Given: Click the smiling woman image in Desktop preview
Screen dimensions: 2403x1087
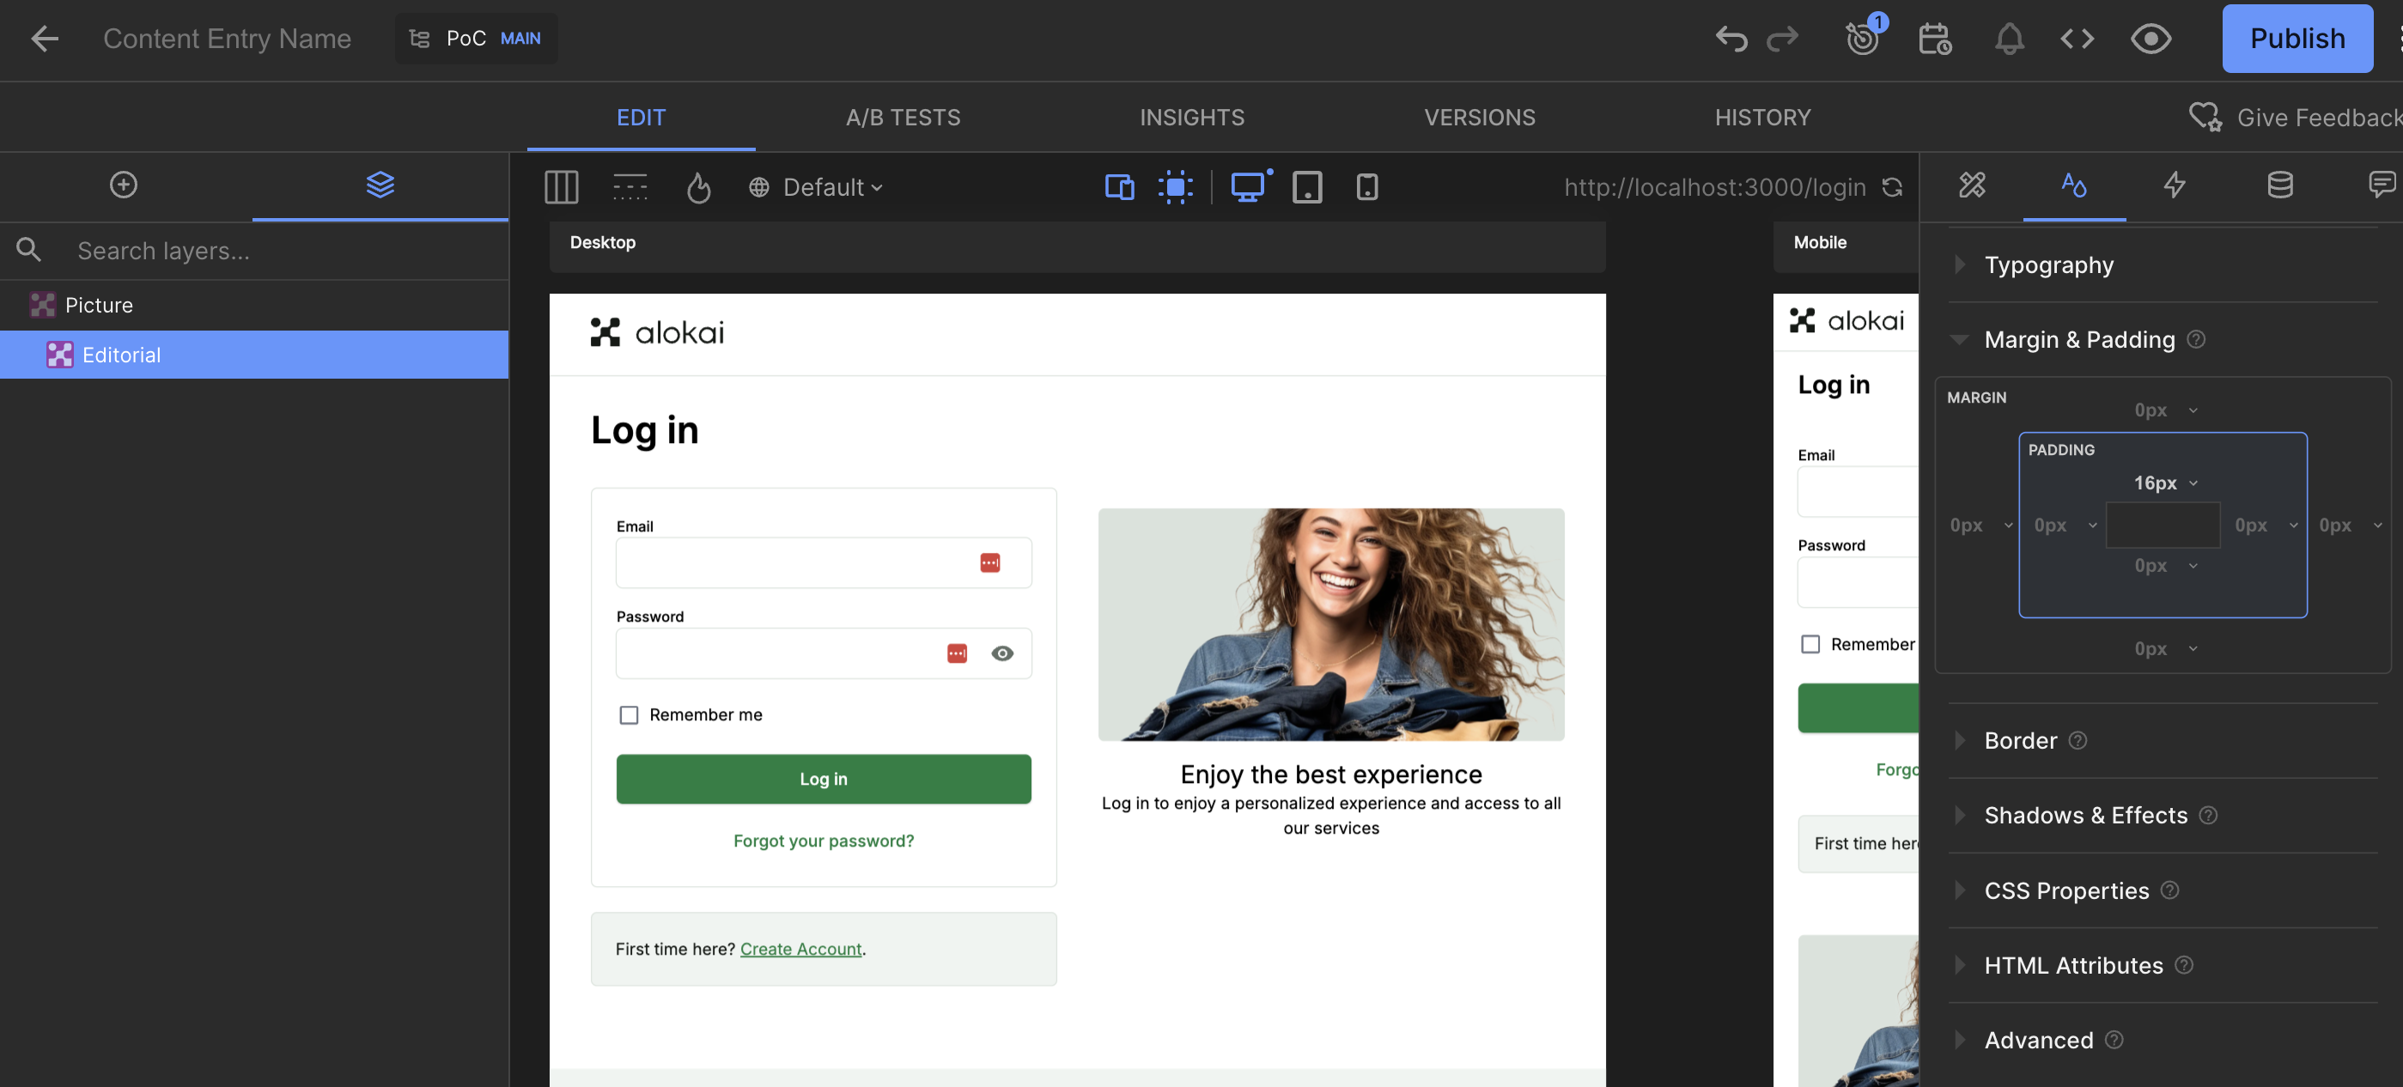Looking at the screenshot, I should [1330, 623].
